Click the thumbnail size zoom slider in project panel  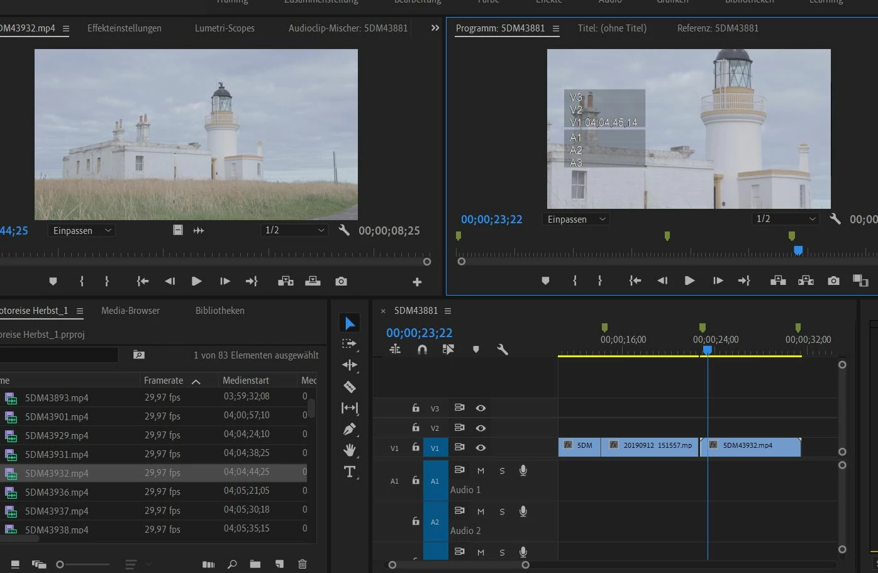pyautogui.click(x=60, y=564)
